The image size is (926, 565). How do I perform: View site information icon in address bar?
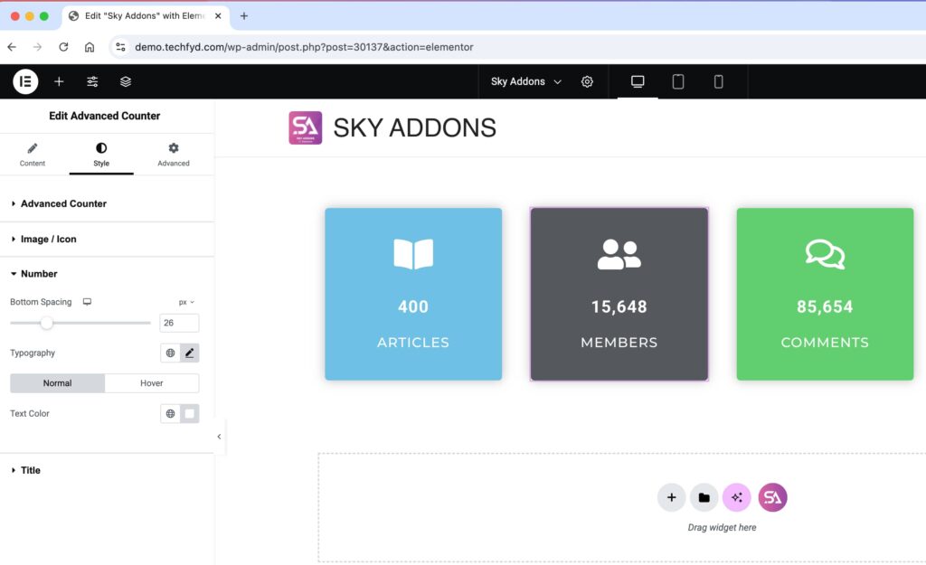(x=120, y=47)
